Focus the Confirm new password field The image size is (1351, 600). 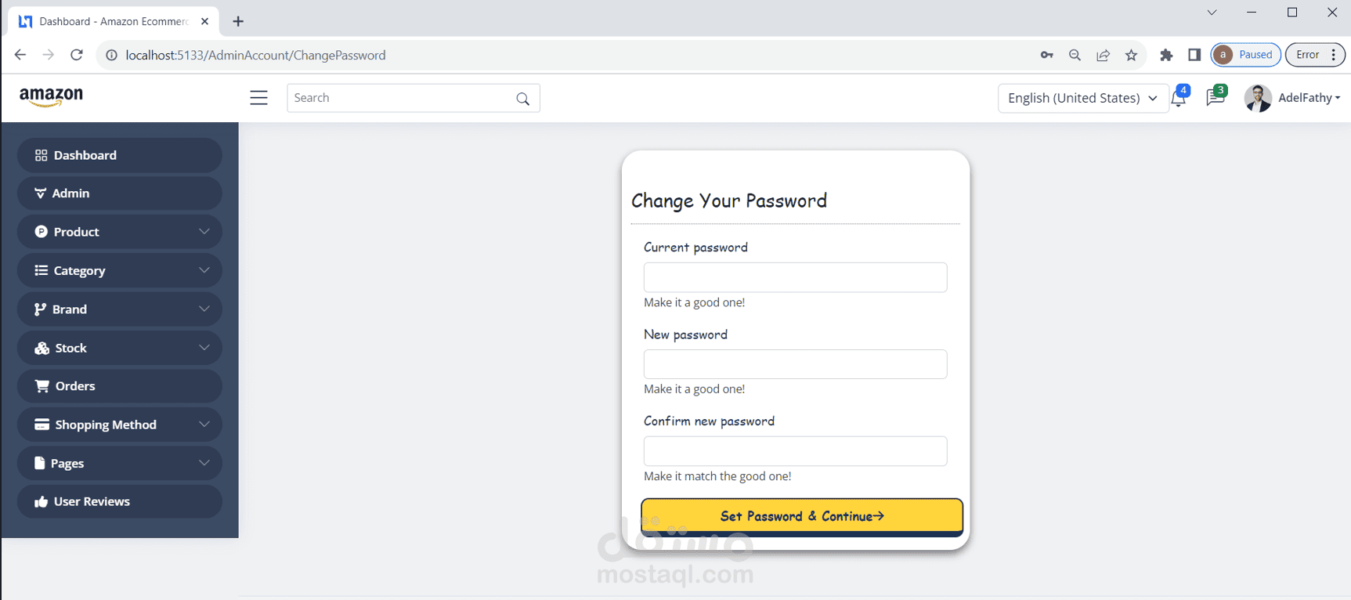pos(795,451)
